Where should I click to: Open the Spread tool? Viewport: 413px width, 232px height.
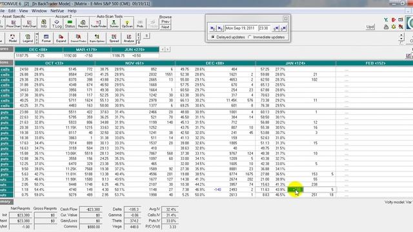point(114,38)
